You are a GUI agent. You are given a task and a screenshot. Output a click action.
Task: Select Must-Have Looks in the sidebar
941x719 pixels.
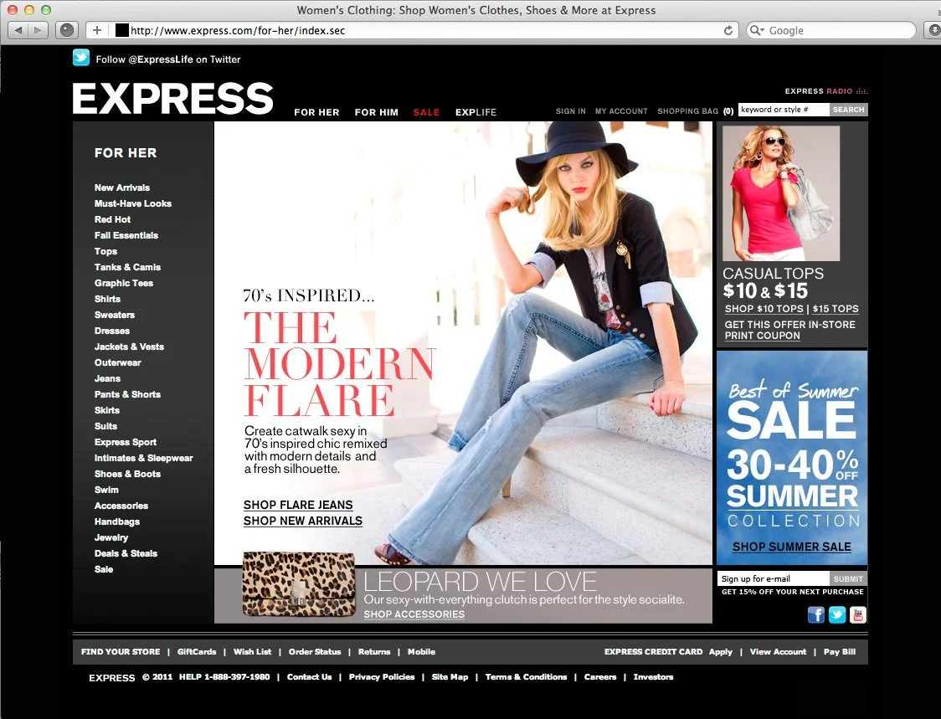click(132, 203)
